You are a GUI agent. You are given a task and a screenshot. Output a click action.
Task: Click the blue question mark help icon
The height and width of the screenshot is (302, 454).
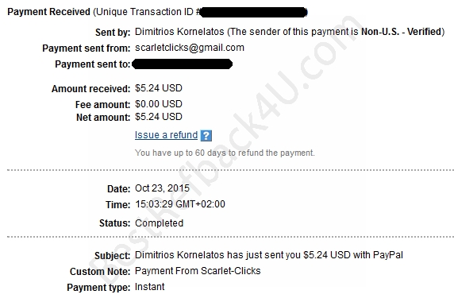pos(206,136)
